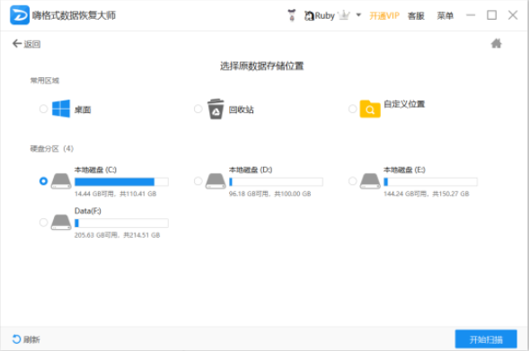Open 客服 customer service

416,15
